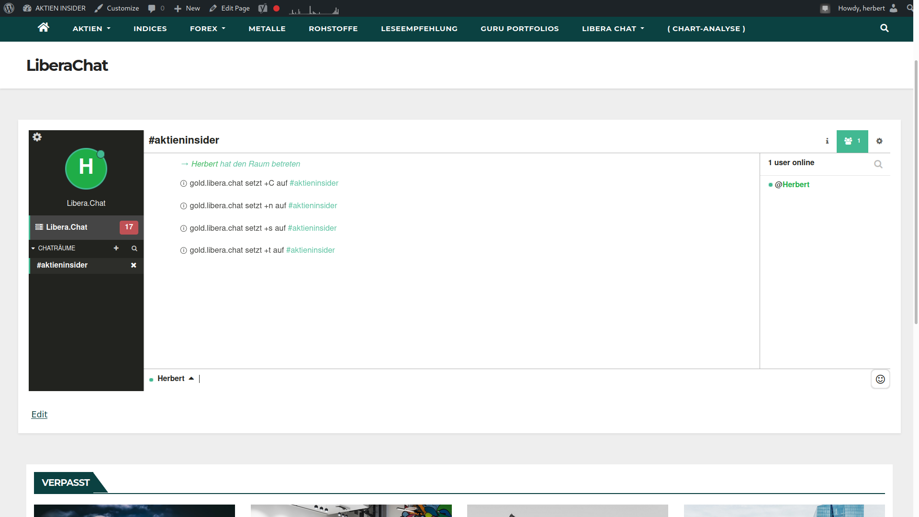Open the Rohstoffe menu item
The image size is (919, 517).
[x=333, y=29]
